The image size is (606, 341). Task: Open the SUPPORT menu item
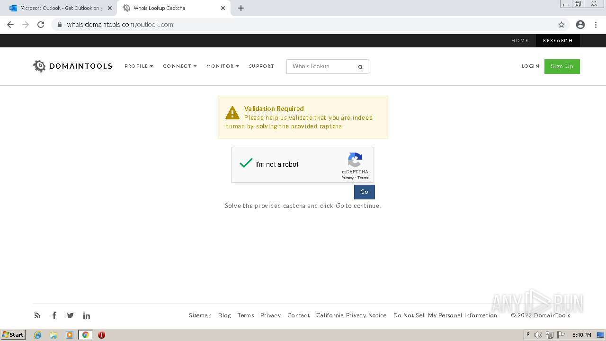(262, 66)
